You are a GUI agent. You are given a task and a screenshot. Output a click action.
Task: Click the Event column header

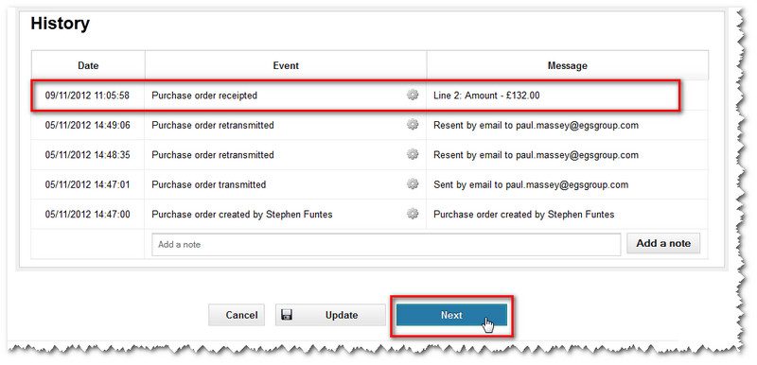[x=286, y=65]
